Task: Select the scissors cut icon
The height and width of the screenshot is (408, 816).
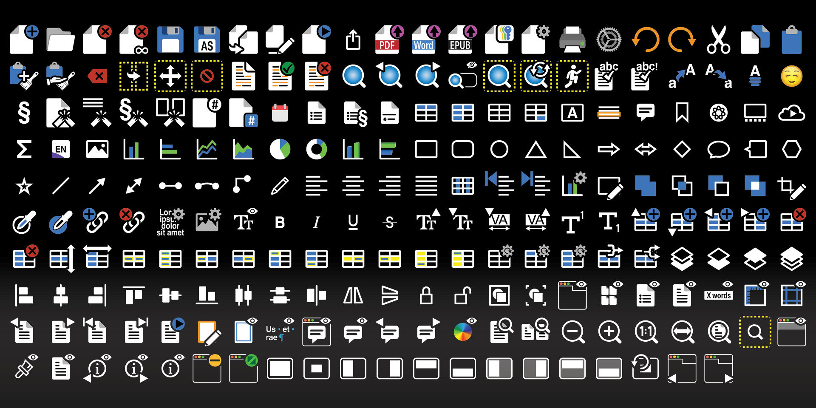Action: tap(719, 40)
